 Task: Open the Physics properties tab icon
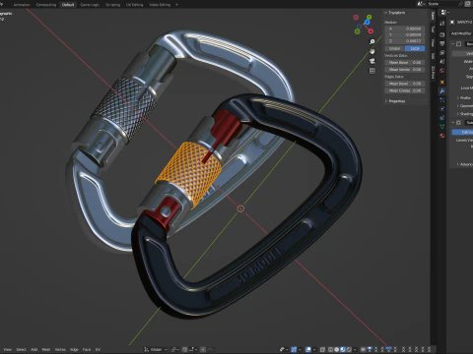(x=442, y=108)
